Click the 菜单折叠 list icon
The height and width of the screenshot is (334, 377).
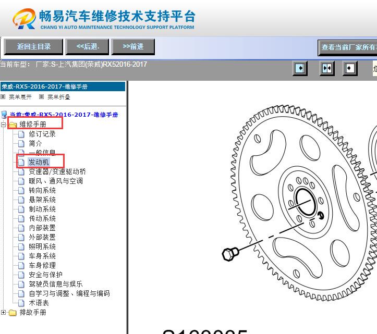pyautogui.click(x=41, y=97)
